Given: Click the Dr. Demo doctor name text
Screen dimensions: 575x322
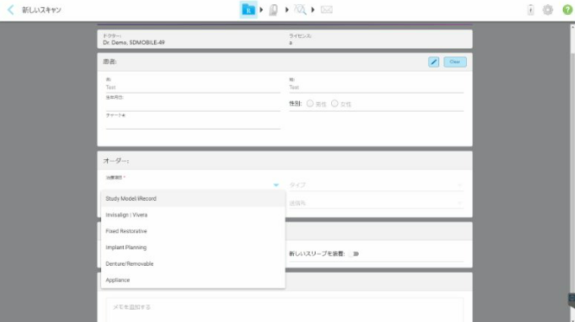Looking at the screenshot, I should click(133, 42).
